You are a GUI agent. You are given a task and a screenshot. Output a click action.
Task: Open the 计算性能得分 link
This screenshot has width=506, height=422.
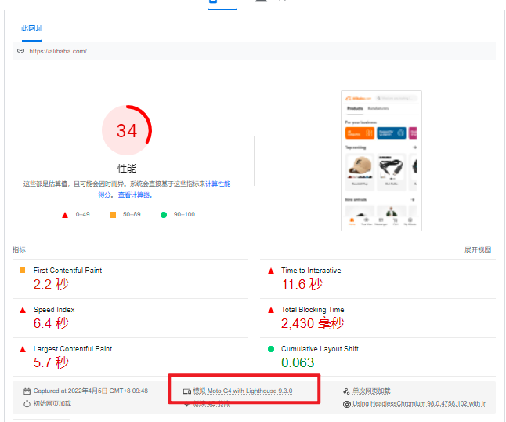[x=218, y=184]
